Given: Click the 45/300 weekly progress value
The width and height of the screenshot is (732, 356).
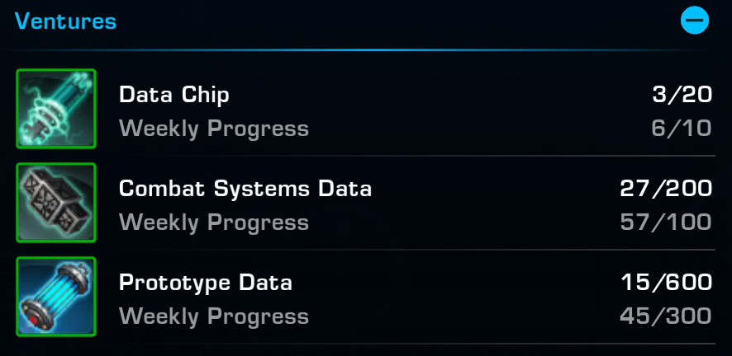Looking at the screenshot, I should (666, 316).
